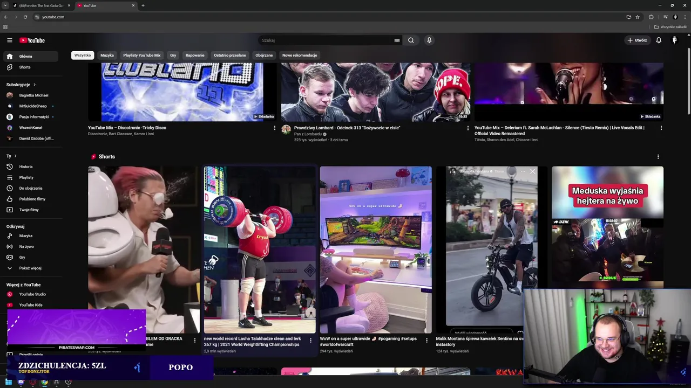691x388 pixels.
Task: Click the Utwórz create button
Action: pos(637,40)
